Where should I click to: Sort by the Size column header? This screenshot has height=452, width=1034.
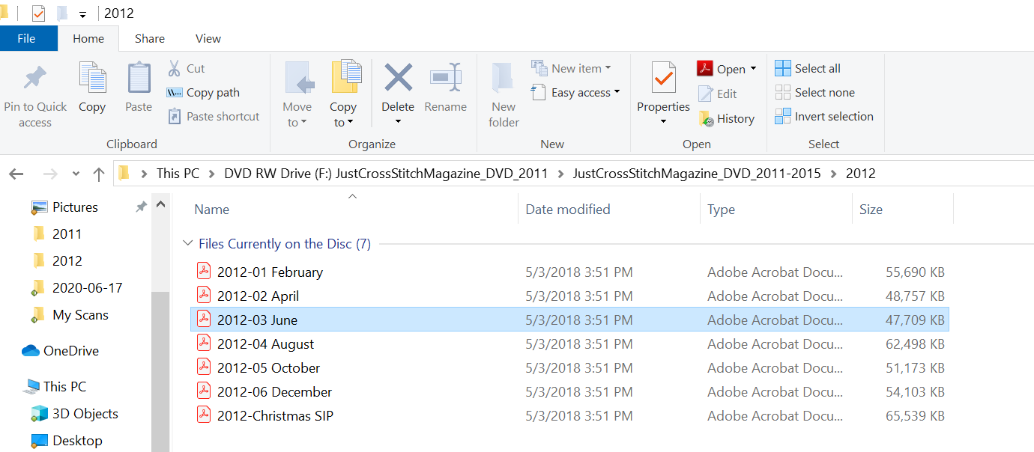[x=871, y=210]
